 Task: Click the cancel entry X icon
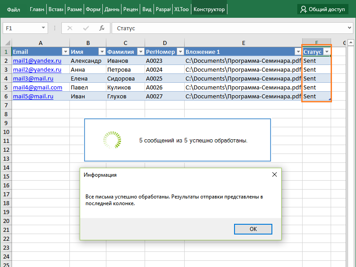coord(70,28)
